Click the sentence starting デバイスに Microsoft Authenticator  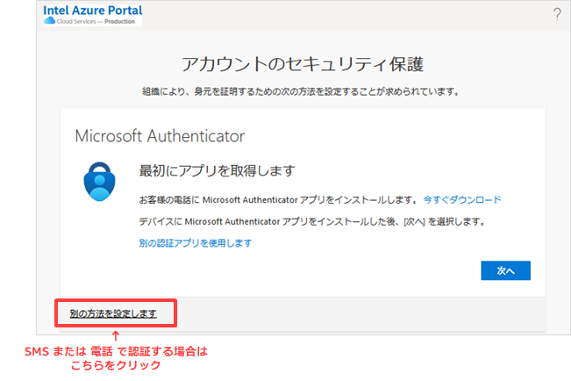point(312,222)
